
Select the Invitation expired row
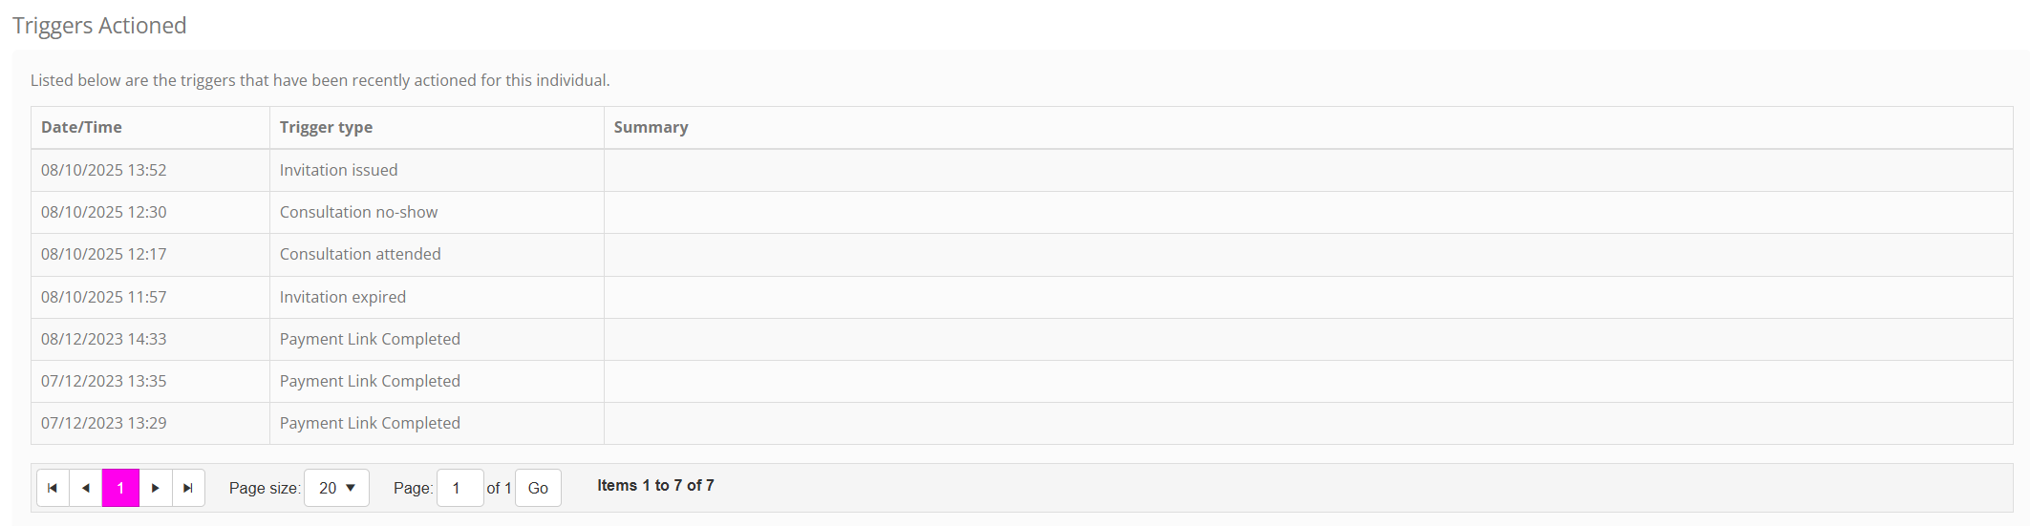pyautogui.click(x=342, y=297)
